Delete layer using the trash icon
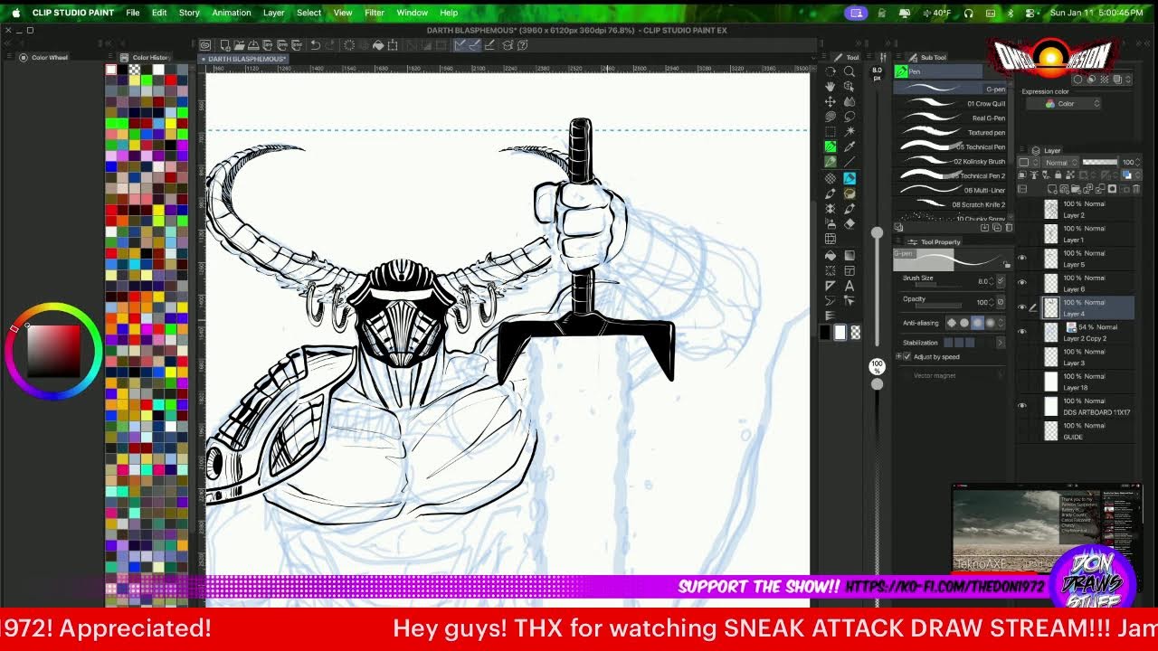 [x=1136, y=189]
